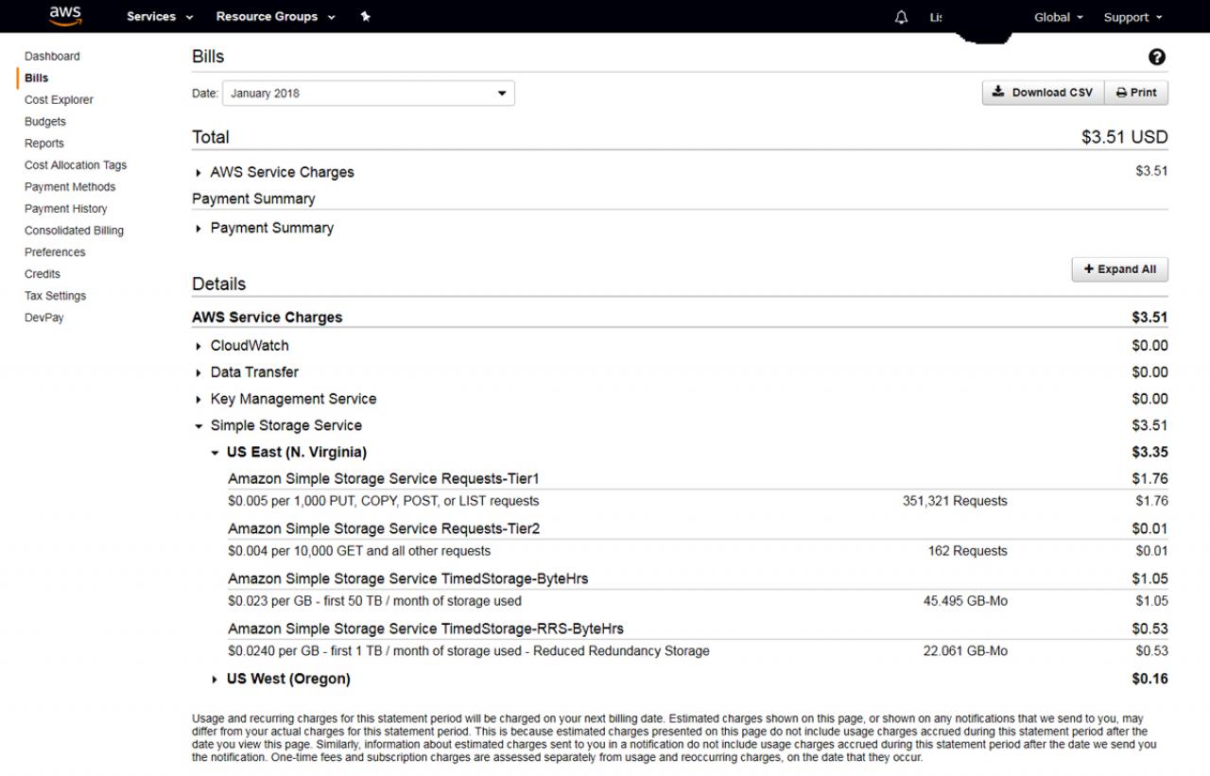Open the Global region dropdown

(1059, 17)
